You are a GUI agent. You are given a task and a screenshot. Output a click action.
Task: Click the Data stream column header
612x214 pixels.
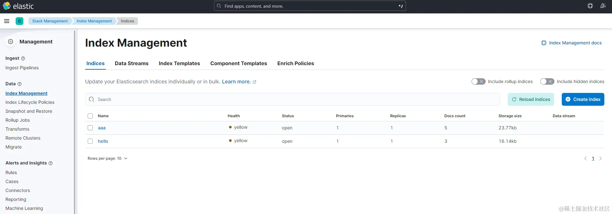pyautogui.click(x=564, y=116)
